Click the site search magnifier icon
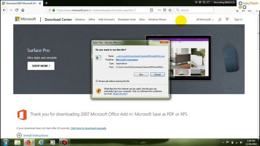 [220, 19]
